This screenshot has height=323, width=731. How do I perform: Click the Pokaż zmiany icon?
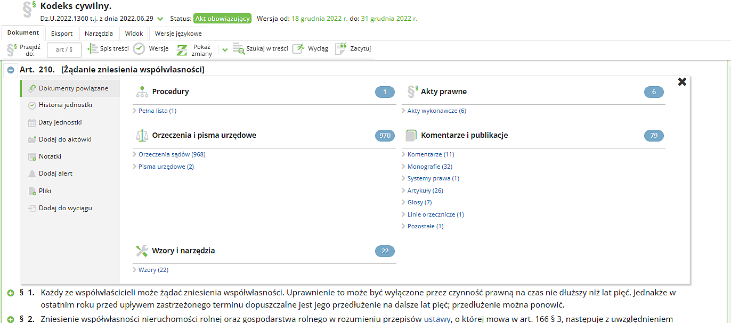click(182, 50)
